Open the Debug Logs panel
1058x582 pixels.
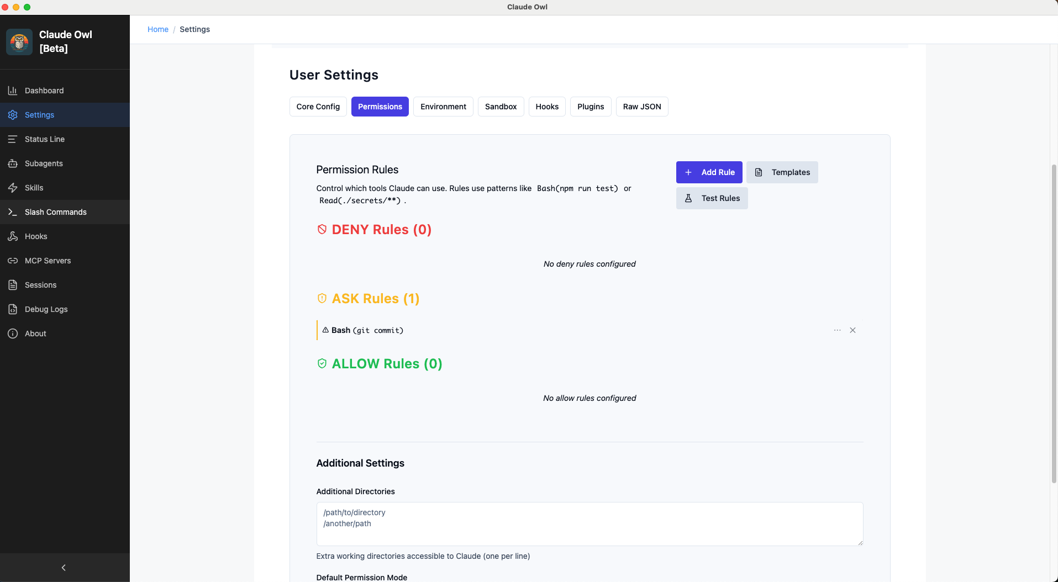pyautogui.click(x=46, y=309)
